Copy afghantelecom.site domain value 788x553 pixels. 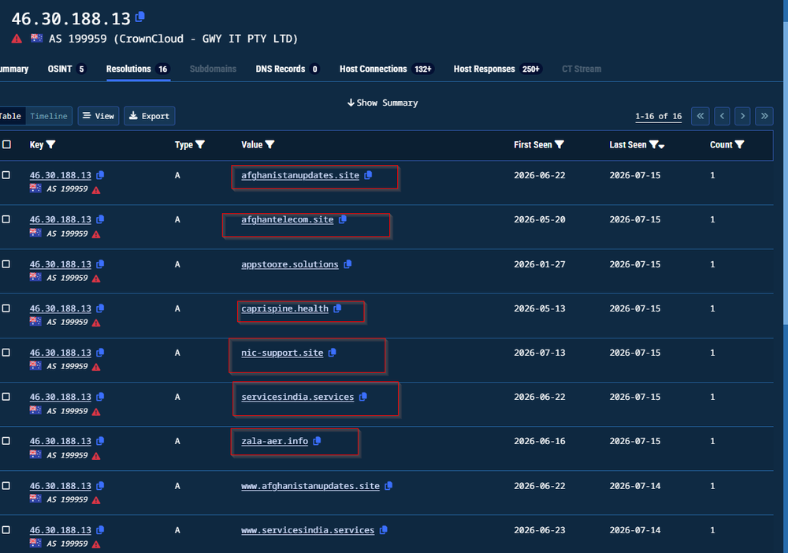coord(342,219)
